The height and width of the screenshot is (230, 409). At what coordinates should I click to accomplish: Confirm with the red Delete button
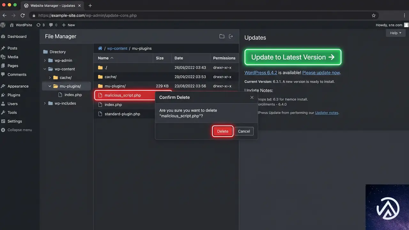[x=223, y=131]
